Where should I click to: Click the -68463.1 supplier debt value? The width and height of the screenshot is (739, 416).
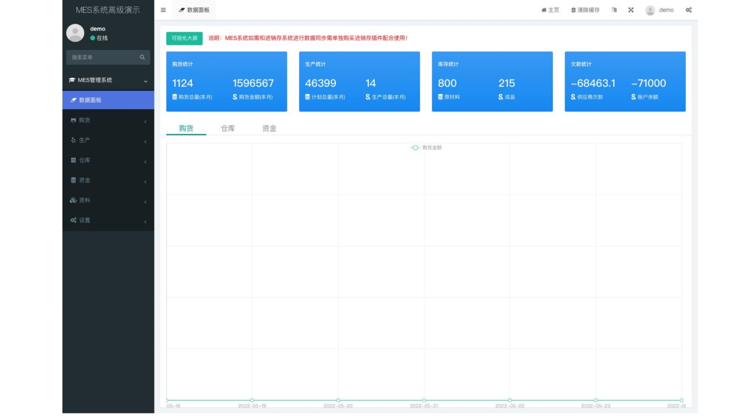point(593,83)
